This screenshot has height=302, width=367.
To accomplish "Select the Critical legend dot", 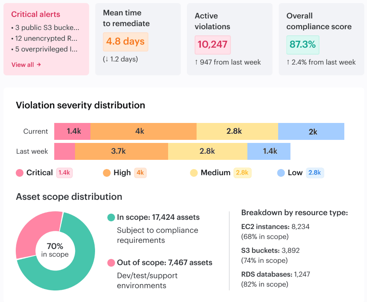I will coord(20,173).
